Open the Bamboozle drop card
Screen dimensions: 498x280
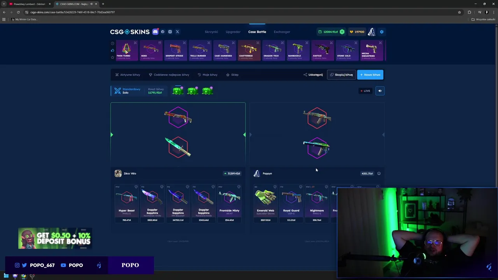(298, 51)
